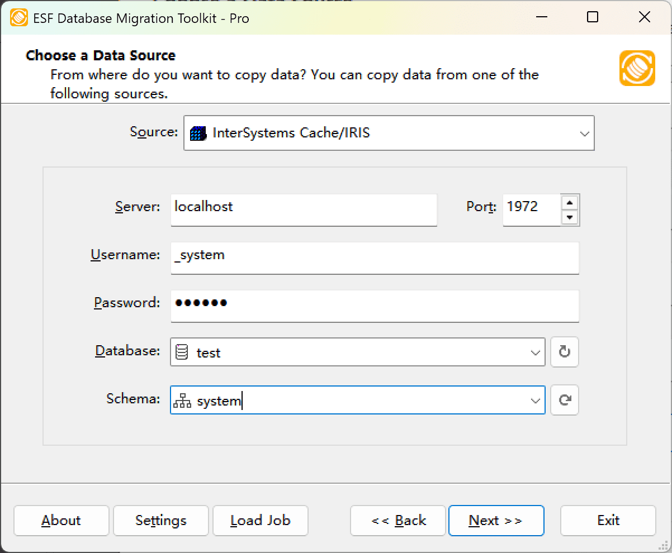Open the Settings dialog

[160, 520]
